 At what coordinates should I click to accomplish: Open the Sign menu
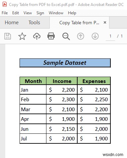coord(40,13)
